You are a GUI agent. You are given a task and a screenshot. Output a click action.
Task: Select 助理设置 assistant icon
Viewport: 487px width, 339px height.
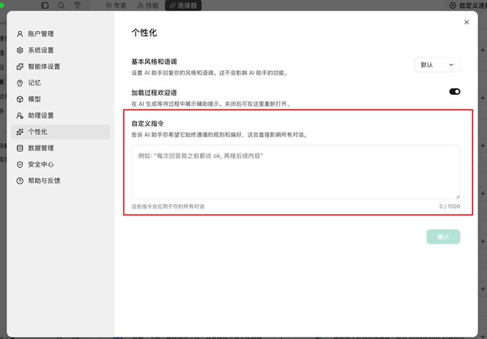20,115
